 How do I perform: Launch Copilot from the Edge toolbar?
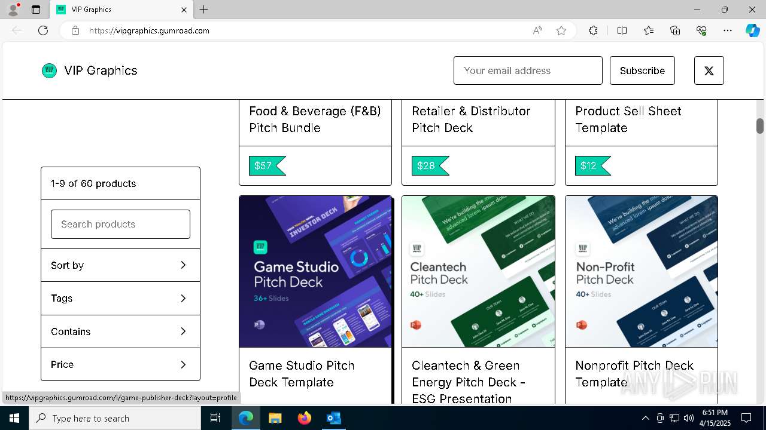click(x=752, y=30)
